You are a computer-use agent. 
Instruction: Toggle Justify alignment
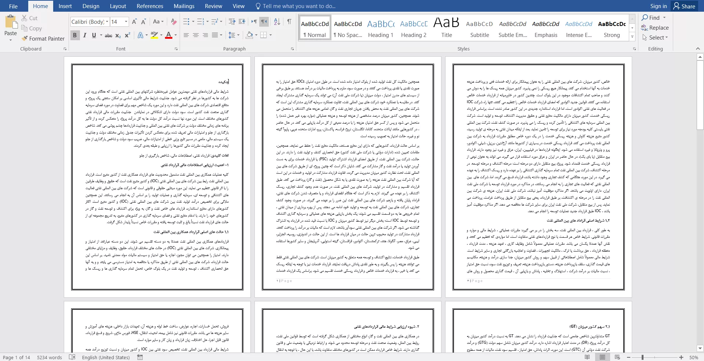[215, 35]
